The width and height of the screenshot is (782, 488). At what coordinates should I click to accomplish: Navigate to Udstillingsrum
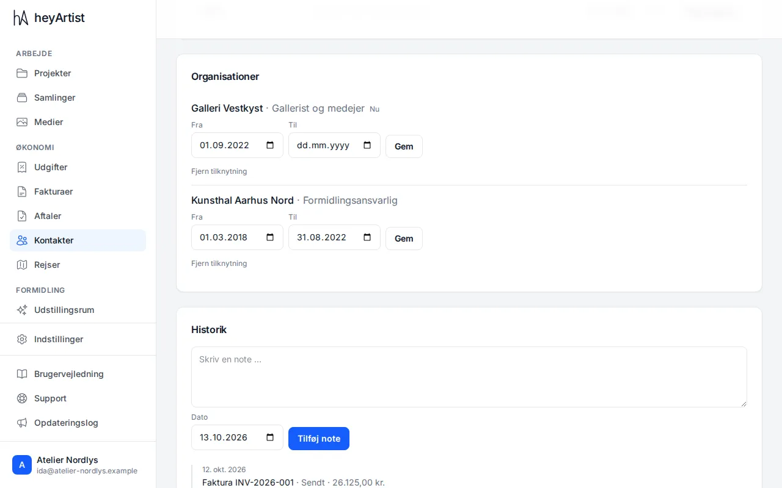pyautogui.click(x=78, y=310)
